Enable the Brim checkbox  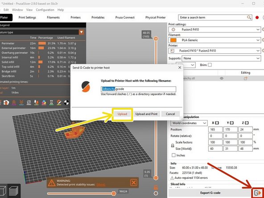pyautogui.click(x=210, y=65)
